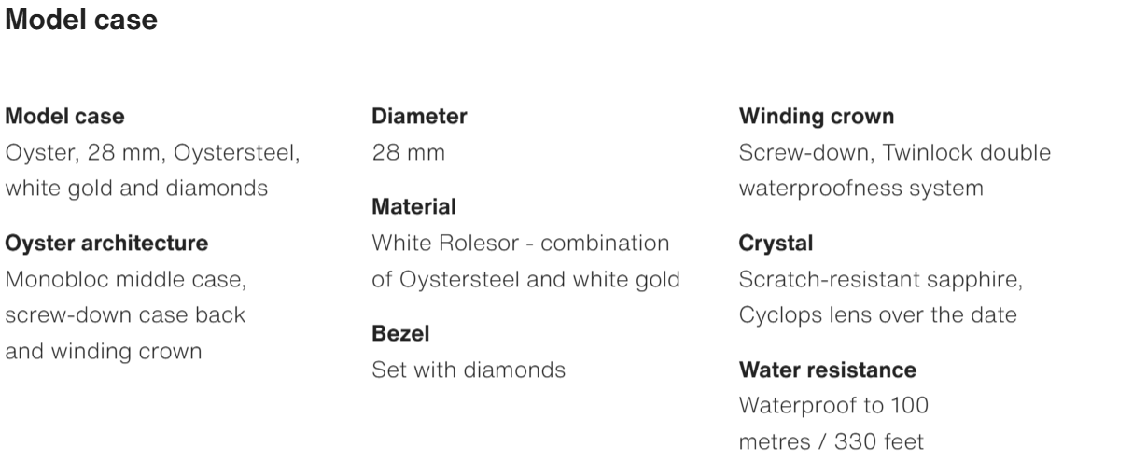The image size is (1133, 461).
Task: Click the Screw-down, Twinlock double text
Action: [894, 152]
